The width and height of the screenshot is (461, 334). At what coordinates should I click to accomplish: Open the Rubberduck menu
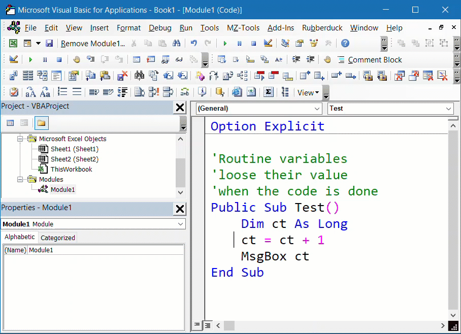point(322,27)
